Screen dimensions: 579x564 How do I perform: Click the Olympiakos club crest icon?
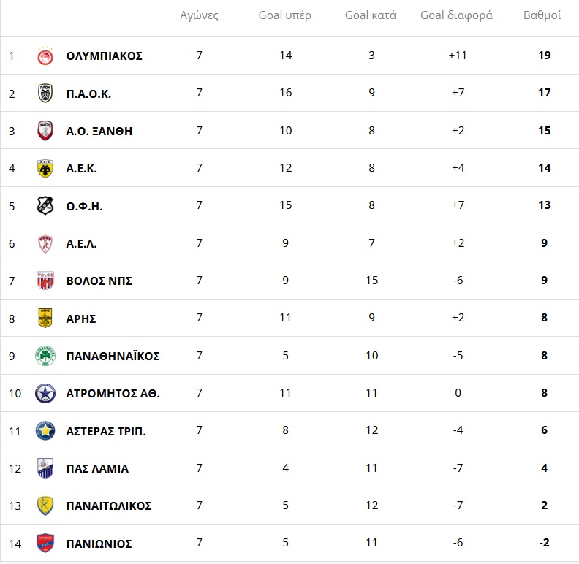pyautogui.click(x=45, y=56)
